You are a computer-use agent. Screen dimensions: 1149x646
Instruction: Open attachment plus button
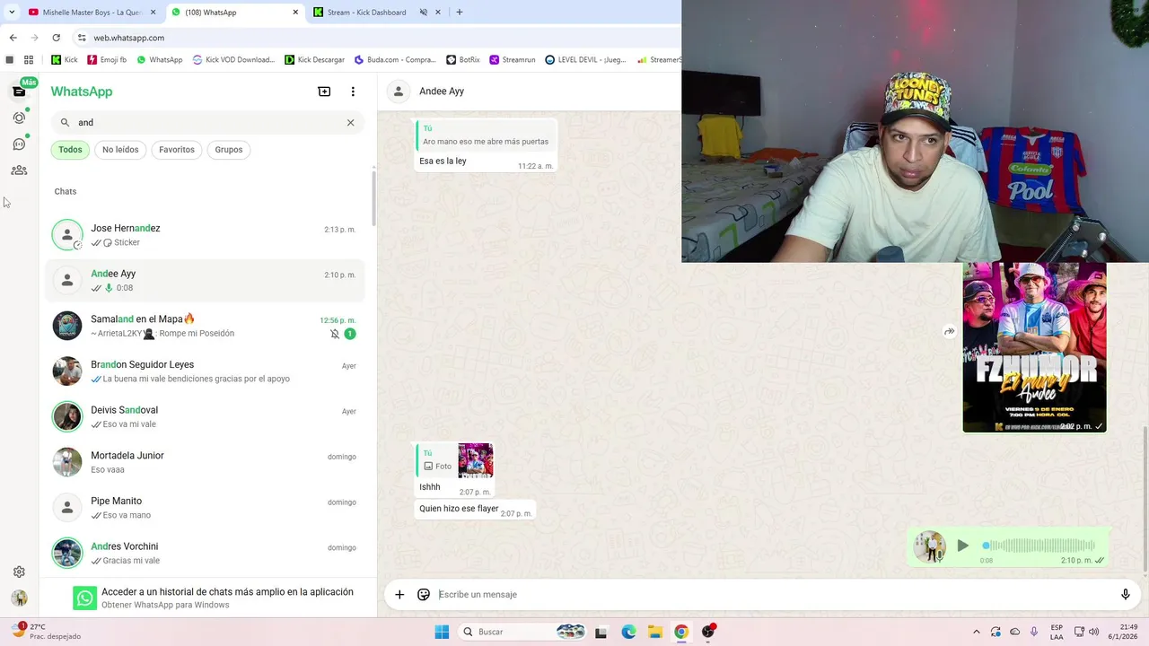click(x=399, y=594)
